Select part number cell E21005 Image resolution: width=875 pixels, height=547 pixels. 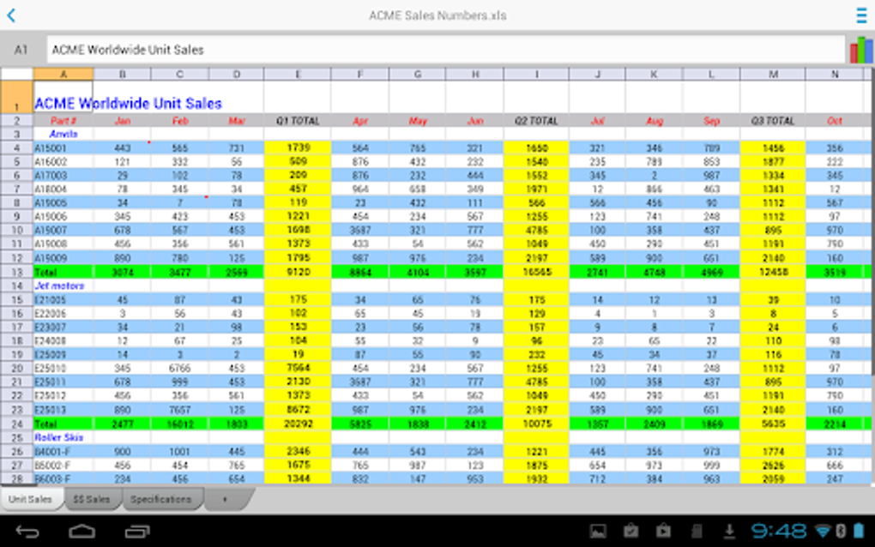(63, 299)
